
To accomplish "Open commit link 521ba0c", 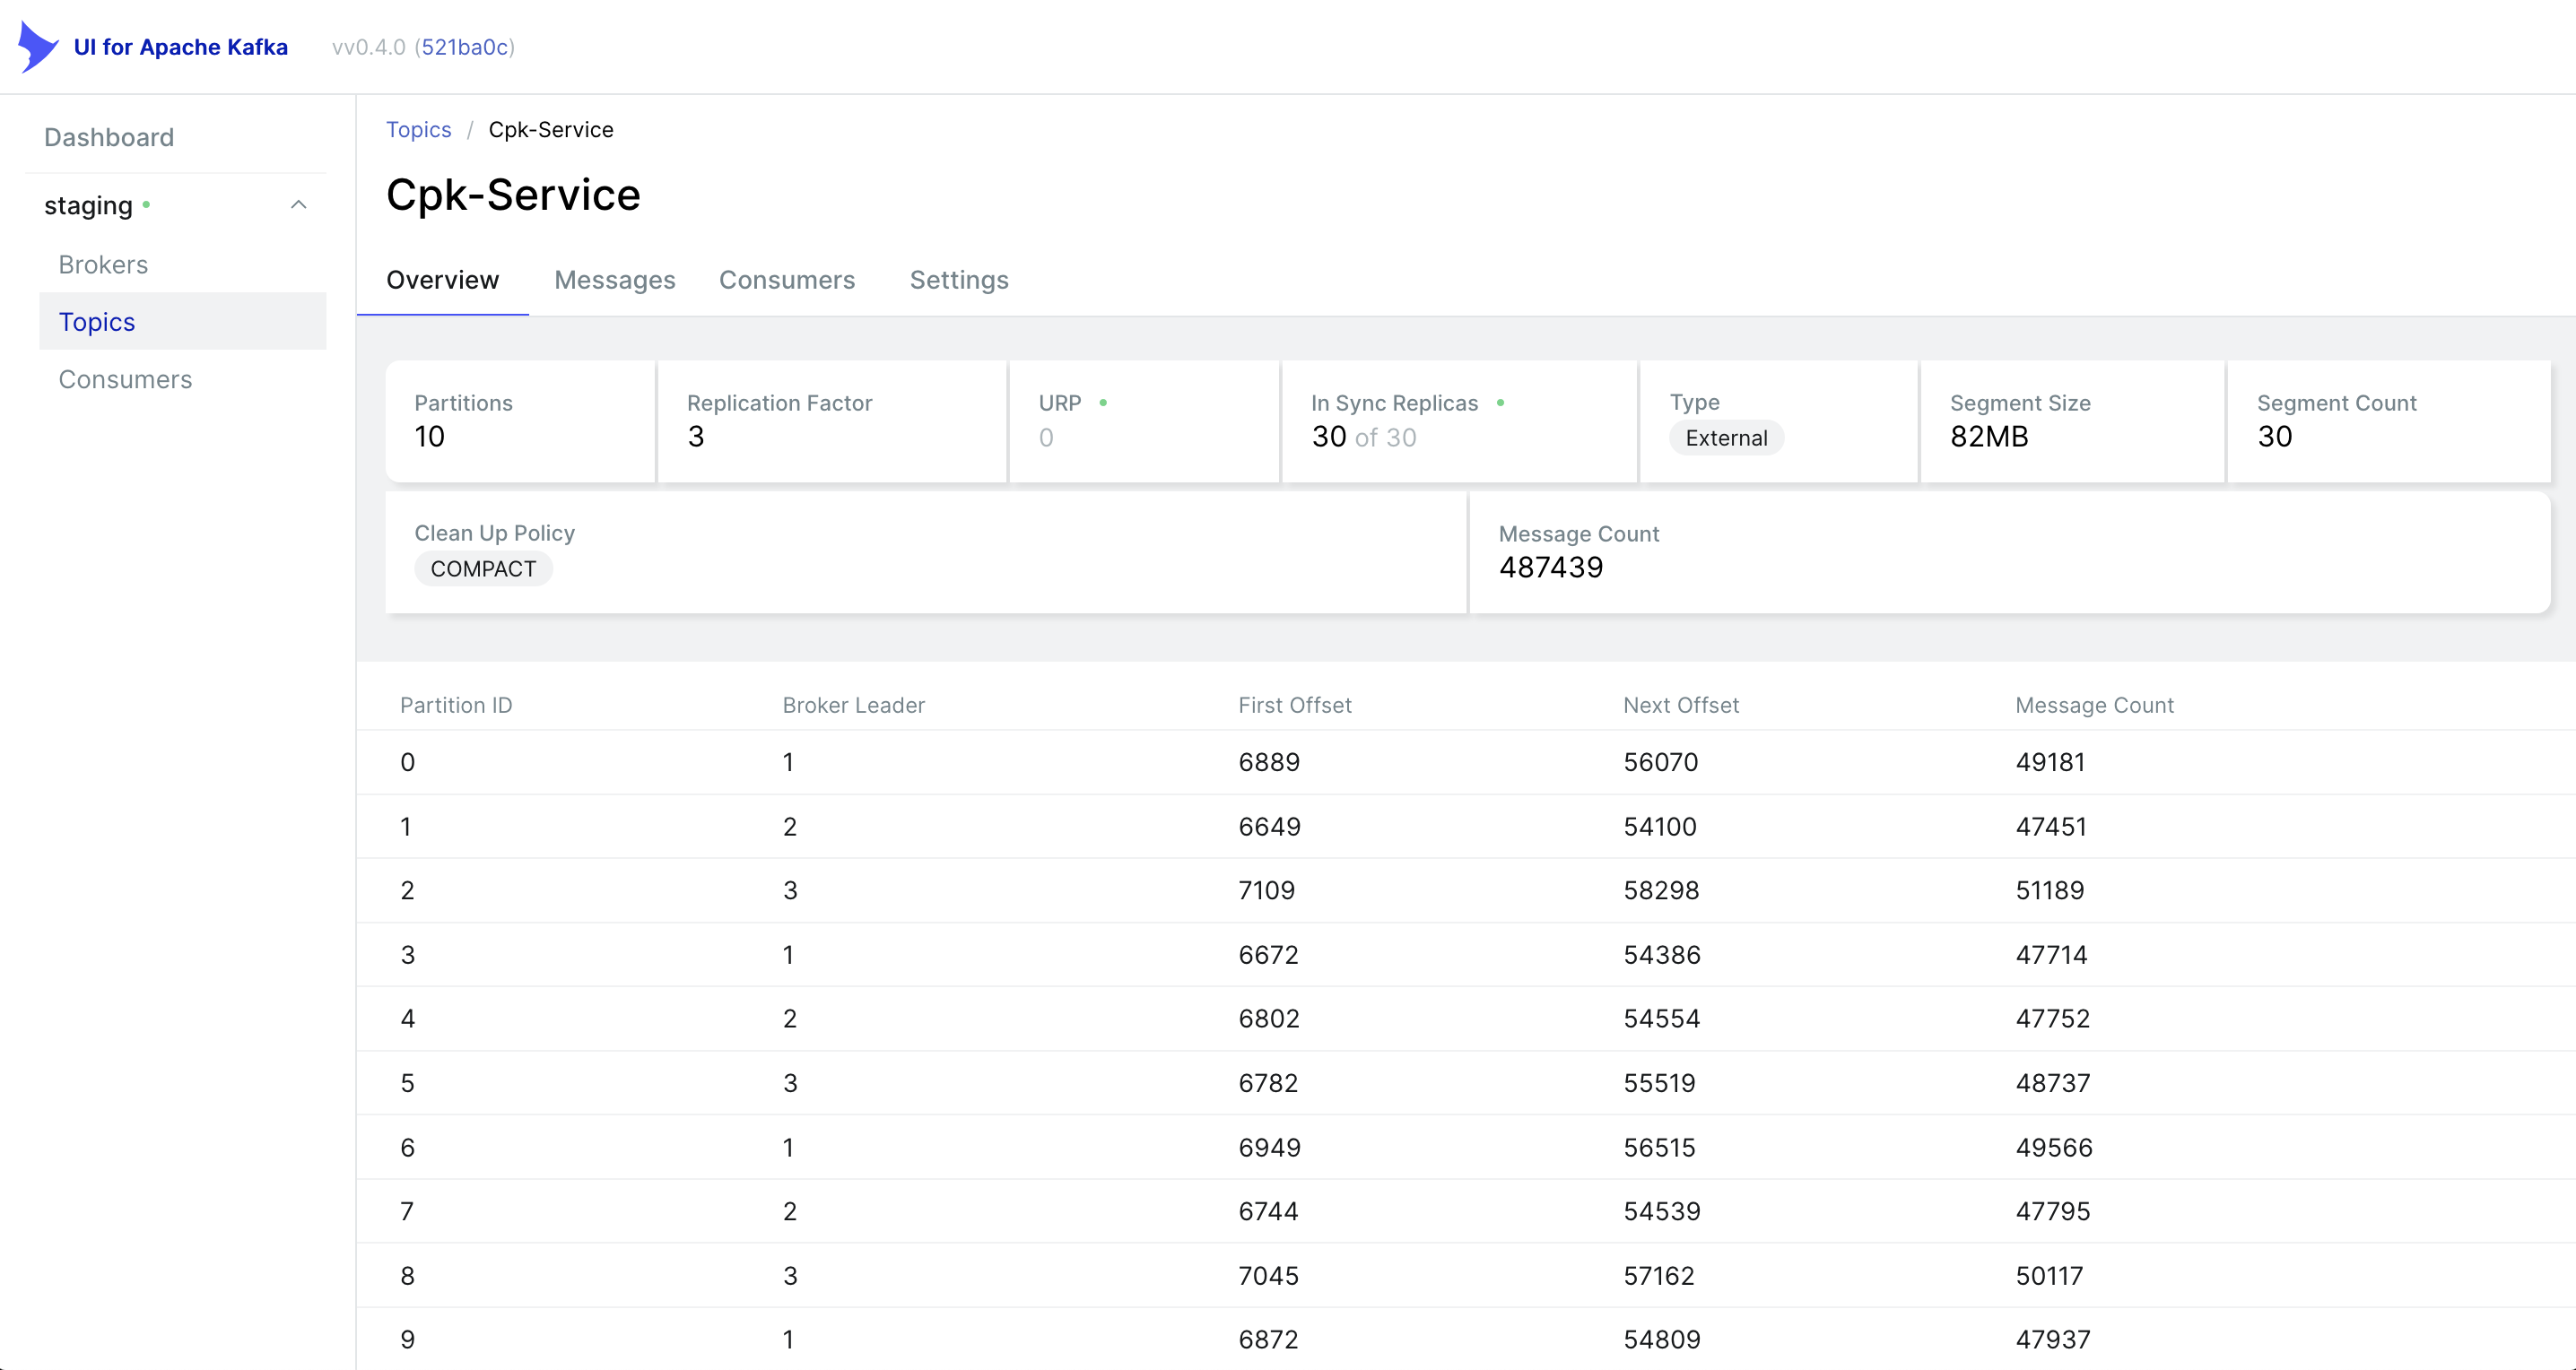I will pos(465,47).
